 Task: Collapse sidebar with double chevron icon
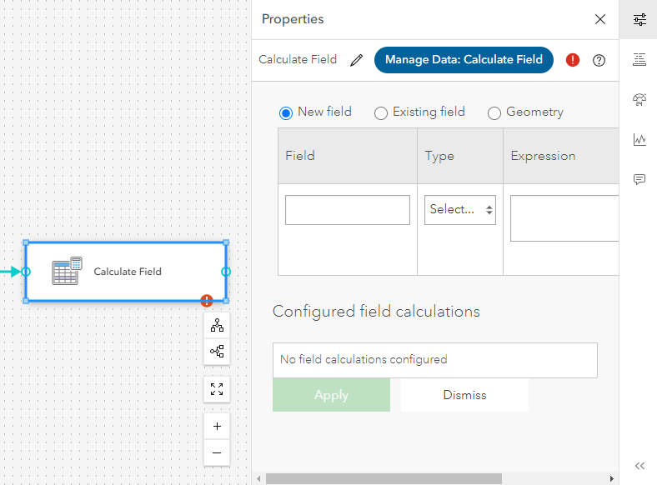[639, 466]
